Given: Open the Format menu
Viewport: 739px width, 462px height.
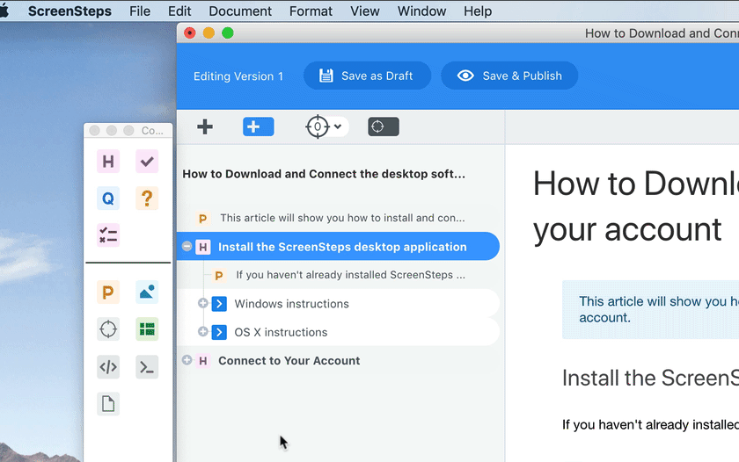Looking at the screenshot, I should click(311, 11).
